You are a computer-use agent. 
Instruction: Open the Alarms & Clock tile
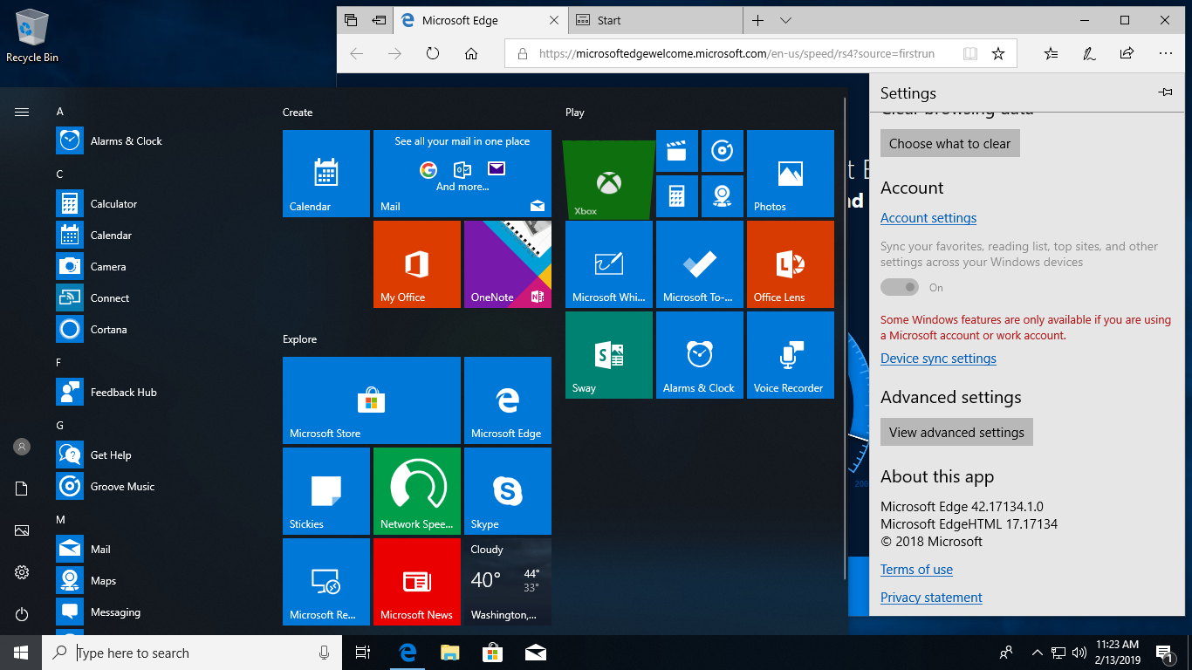pyautogui.click(x=700, y=355)
